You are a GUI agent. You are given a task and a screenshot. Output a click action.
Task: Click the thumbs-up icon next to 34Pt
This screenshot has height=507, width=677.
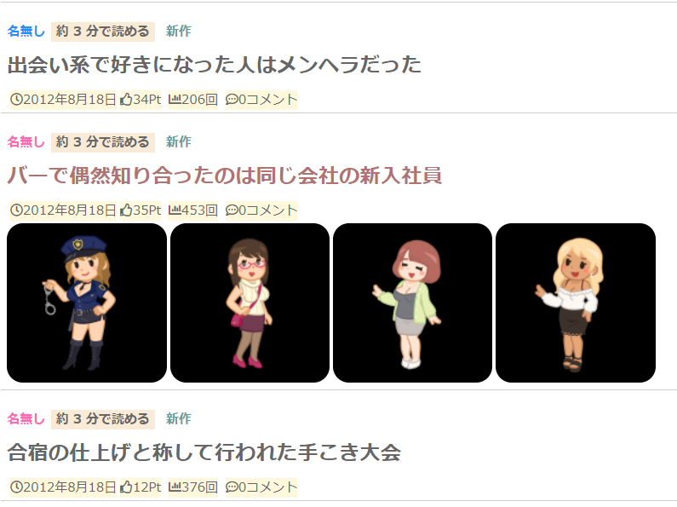coord(126,100)
